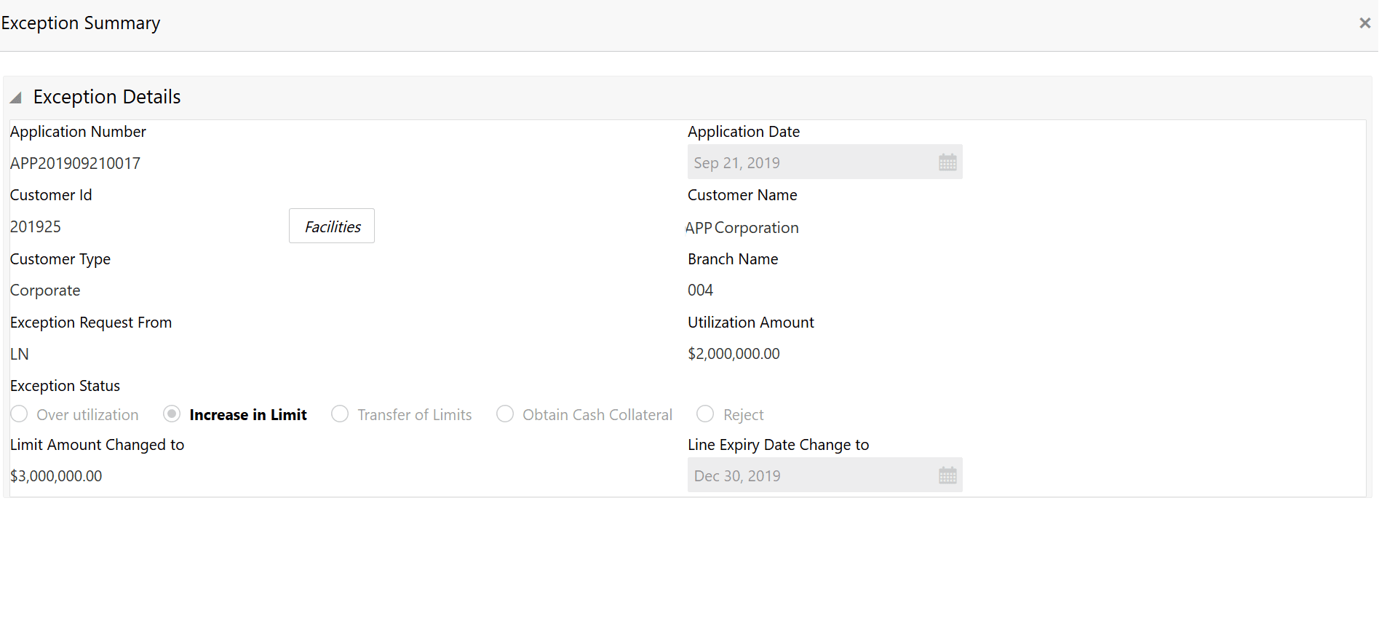The height and width of the screenshot is (640, 1379).
Task: Select the Increase in Limit radio button
Action: point(172,414)
